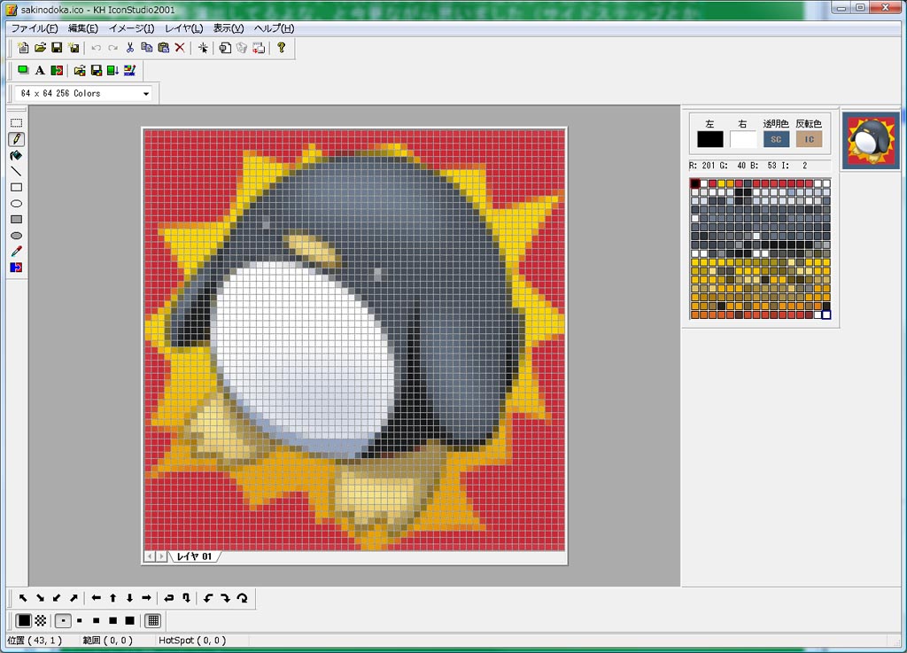The height and width of the screenshot is (653, 907).
Task: Select the blue-red color replace tool
Action: pos(16,268)
